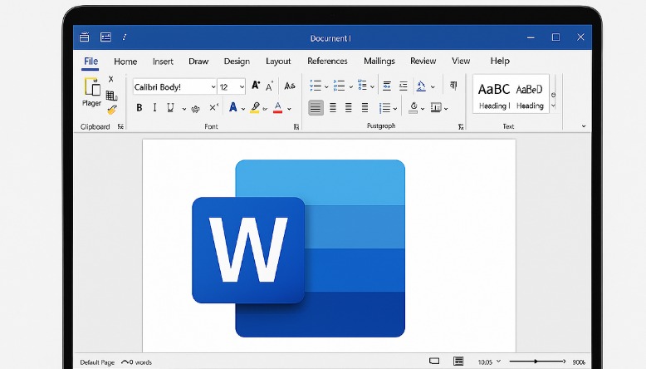Apply red font color
The image size is (646, 369).
pyautogui.click(x=278, y=107)
